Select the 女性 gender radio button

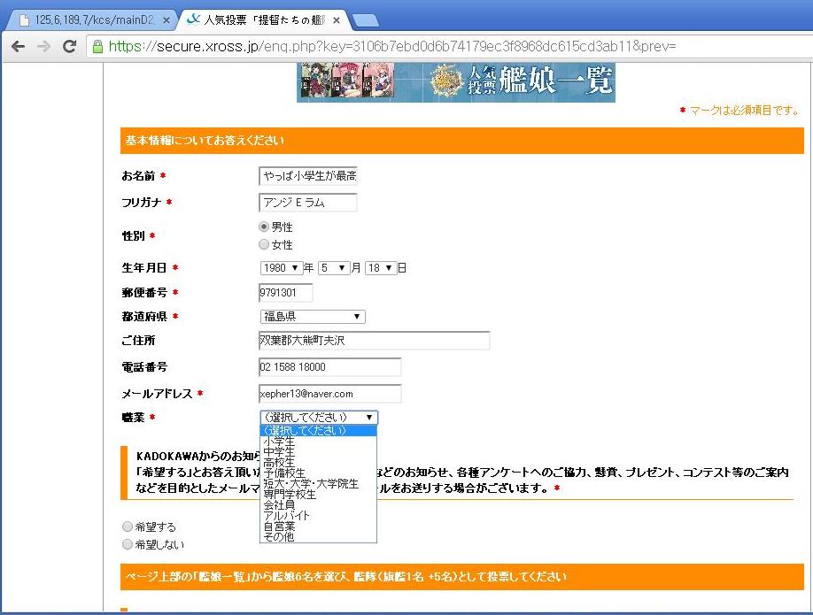pyautogui.click(x=263, y=244)
